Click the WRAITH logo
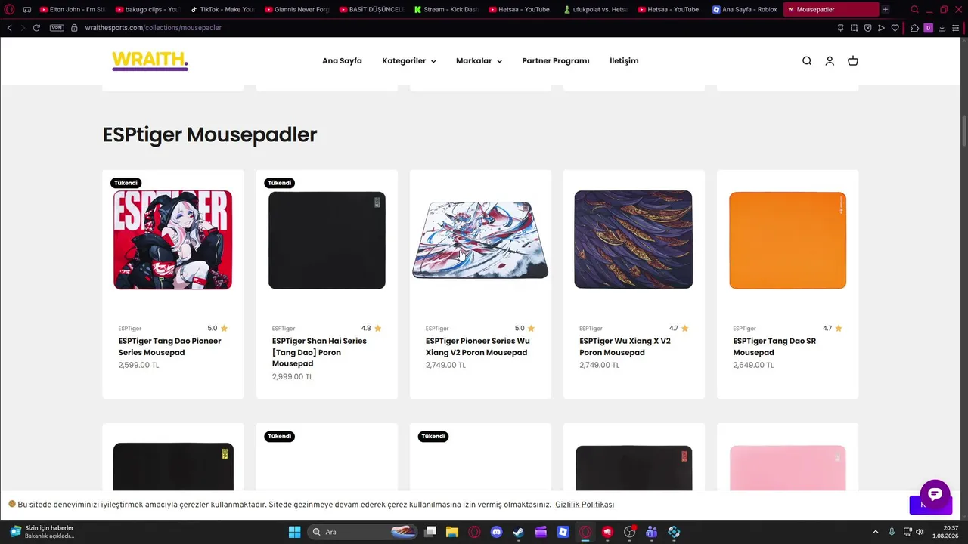968x544 pixels. coord(150,60)
